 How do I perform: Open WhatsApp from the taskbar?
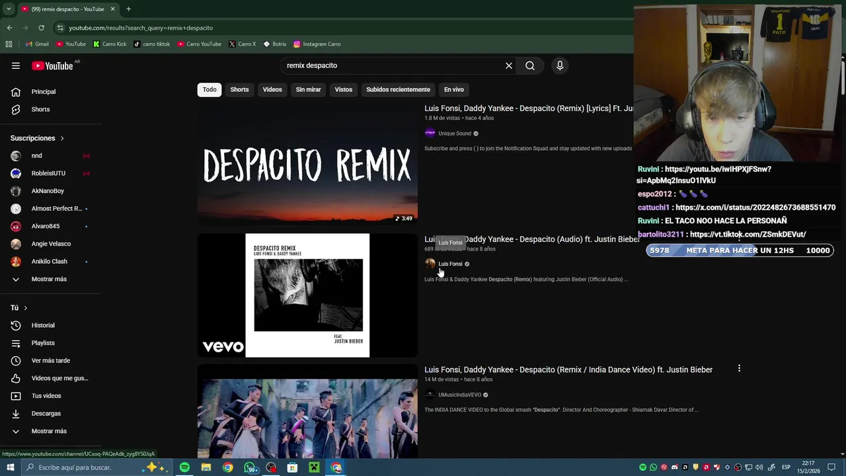point(250,467)
